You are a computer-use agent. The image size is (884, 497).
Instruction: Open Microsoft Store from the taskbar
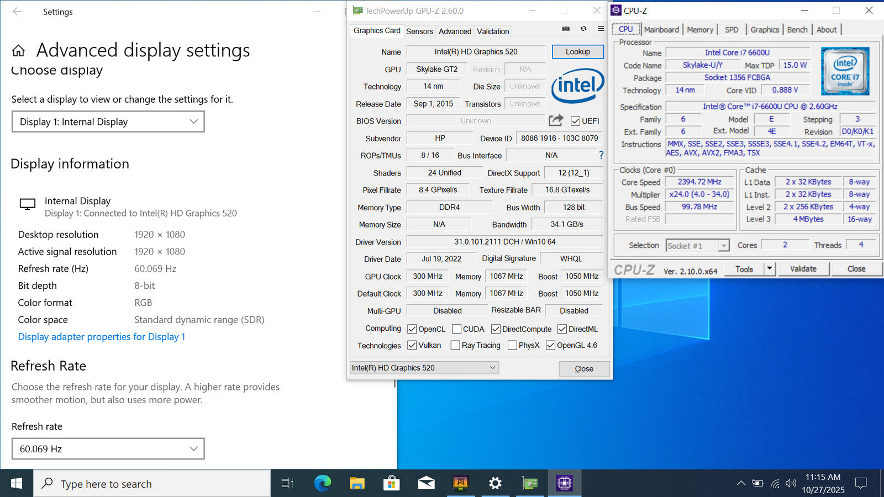391,484
